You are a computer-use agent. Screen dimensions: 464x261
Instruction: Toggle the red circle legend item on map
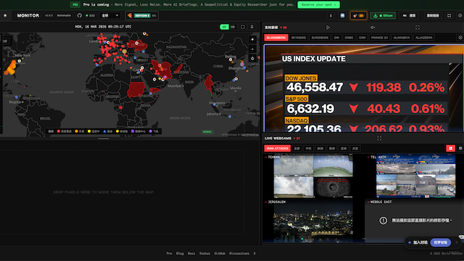click(64, 131)
